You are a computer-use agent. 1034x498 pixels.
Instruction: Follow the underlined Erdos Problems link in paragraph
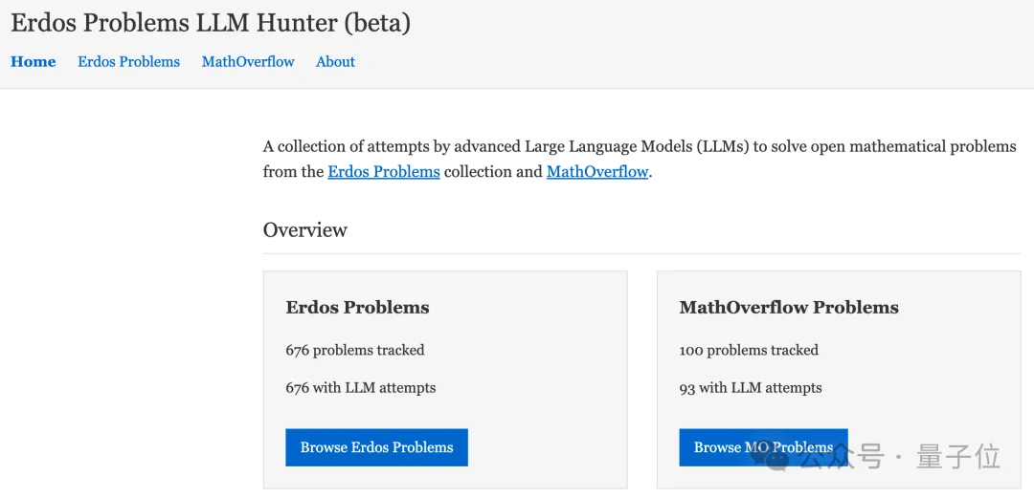click(x=384, y=172)
